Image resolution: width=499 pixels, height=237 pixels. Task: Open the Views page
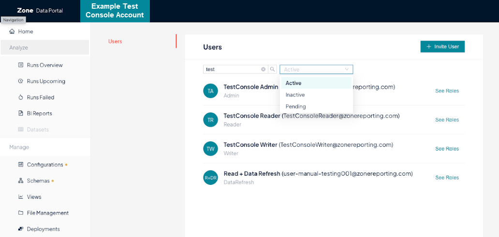point(34,197)
